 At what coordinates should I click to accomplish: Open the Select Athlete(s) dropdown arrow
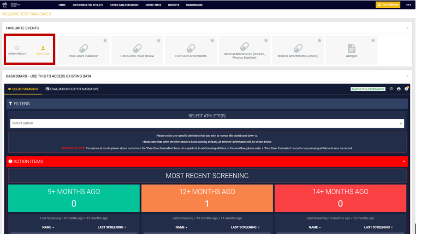click(400, 123)
